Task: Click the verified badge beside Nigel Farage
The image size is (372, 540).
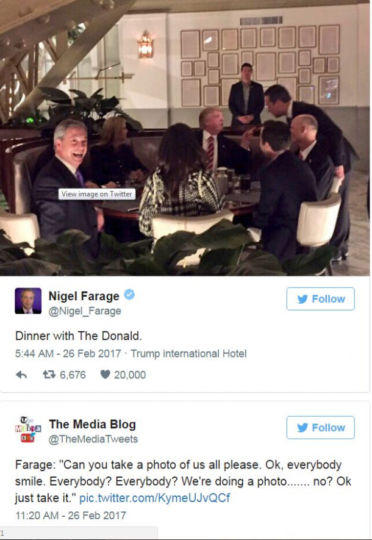Action: [129, 295]
